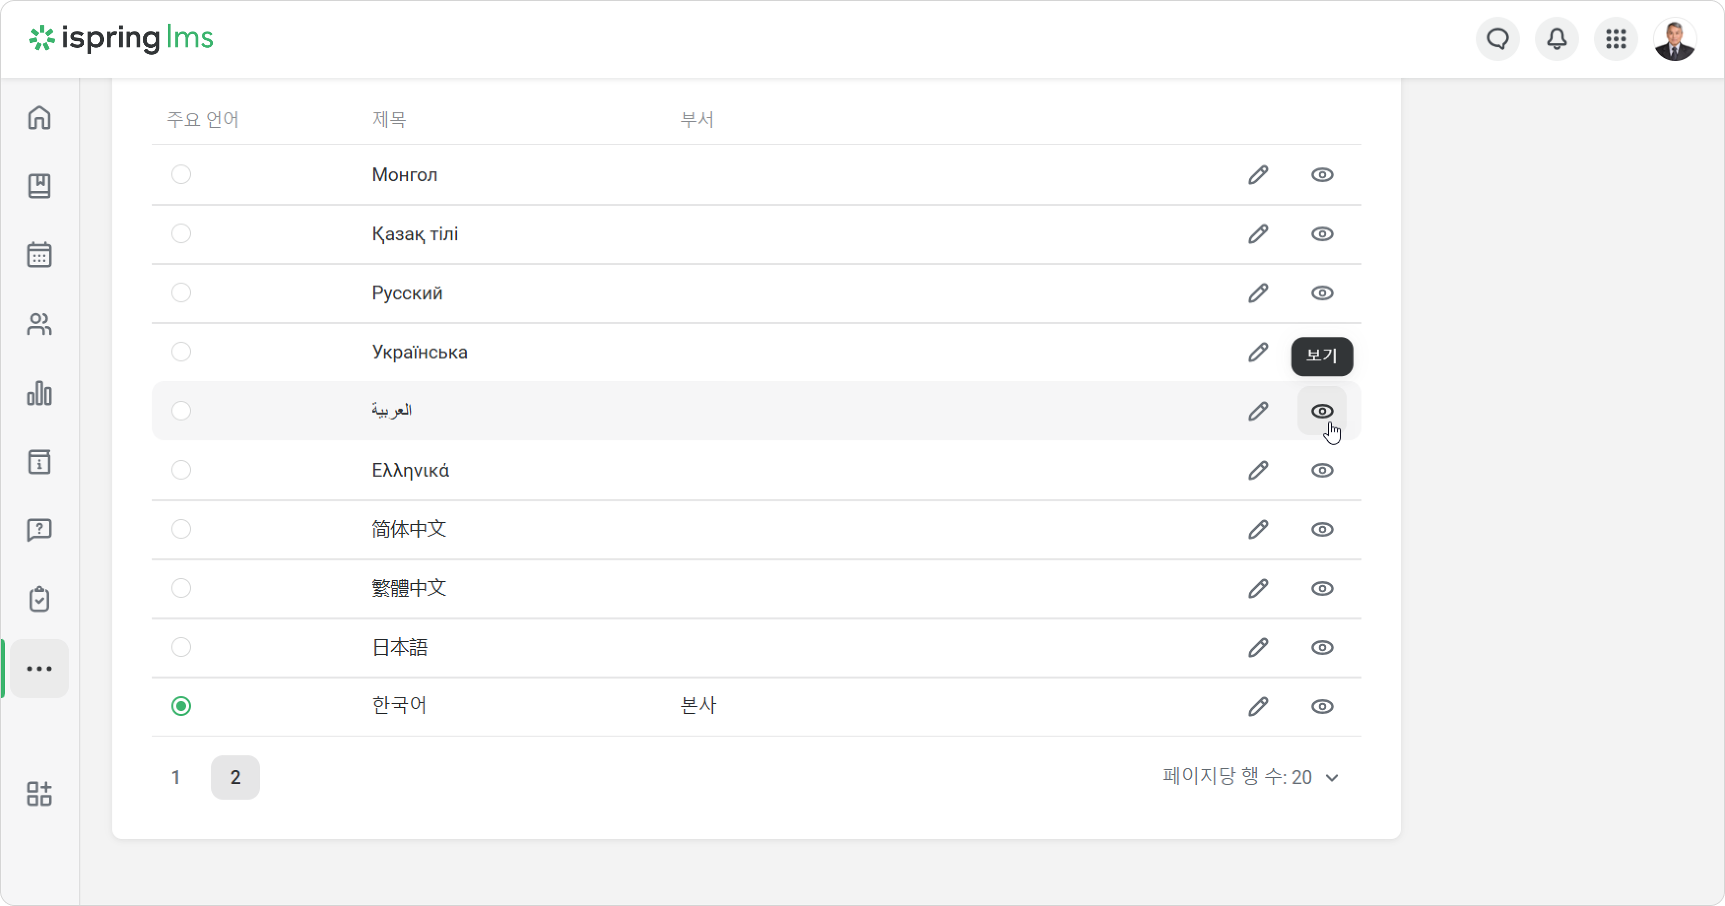Open the apps grid icon in header

1615,39
